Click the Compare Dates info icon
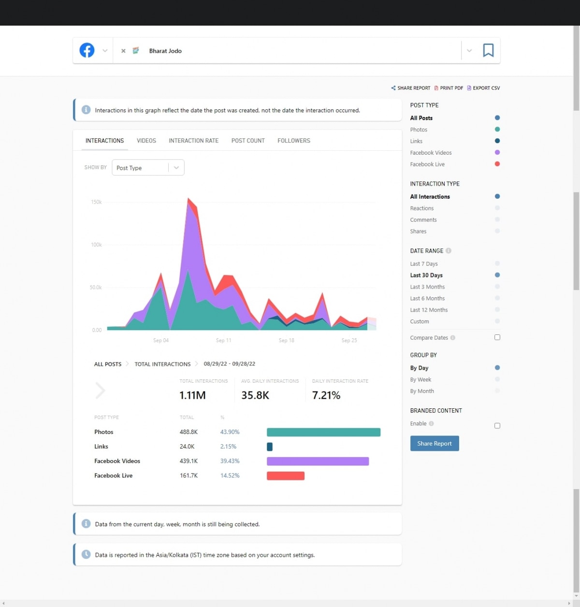Screen dimensions: 580x607 453,338
